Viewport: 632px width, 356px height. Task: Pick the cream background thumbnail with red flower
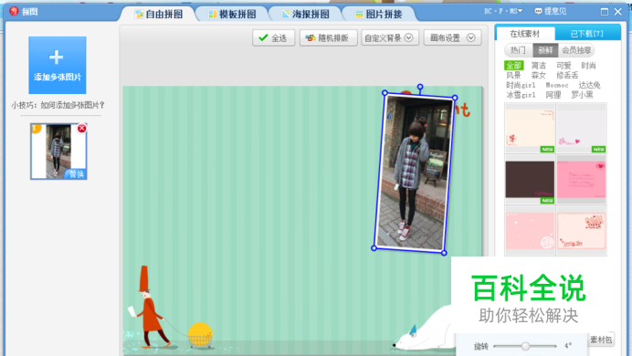coord(530,128)
